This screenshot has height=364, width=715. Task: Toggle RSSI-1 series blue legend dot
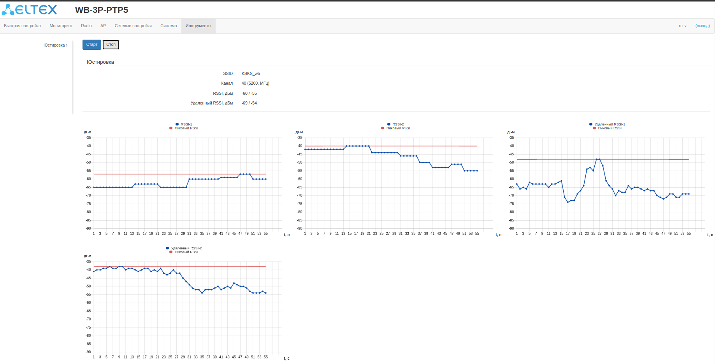point(177,124)
